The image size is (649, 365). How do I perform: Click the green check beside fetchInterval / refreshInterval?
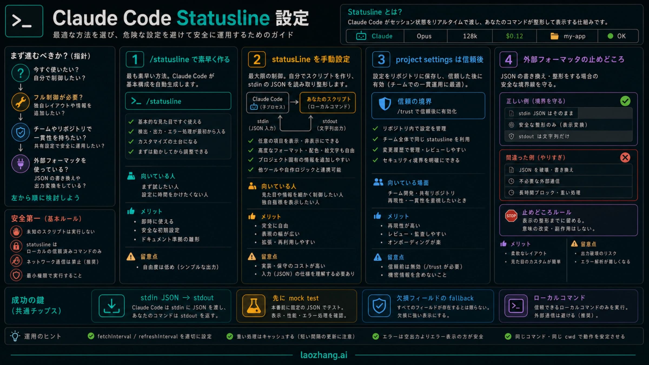point(91,336)
